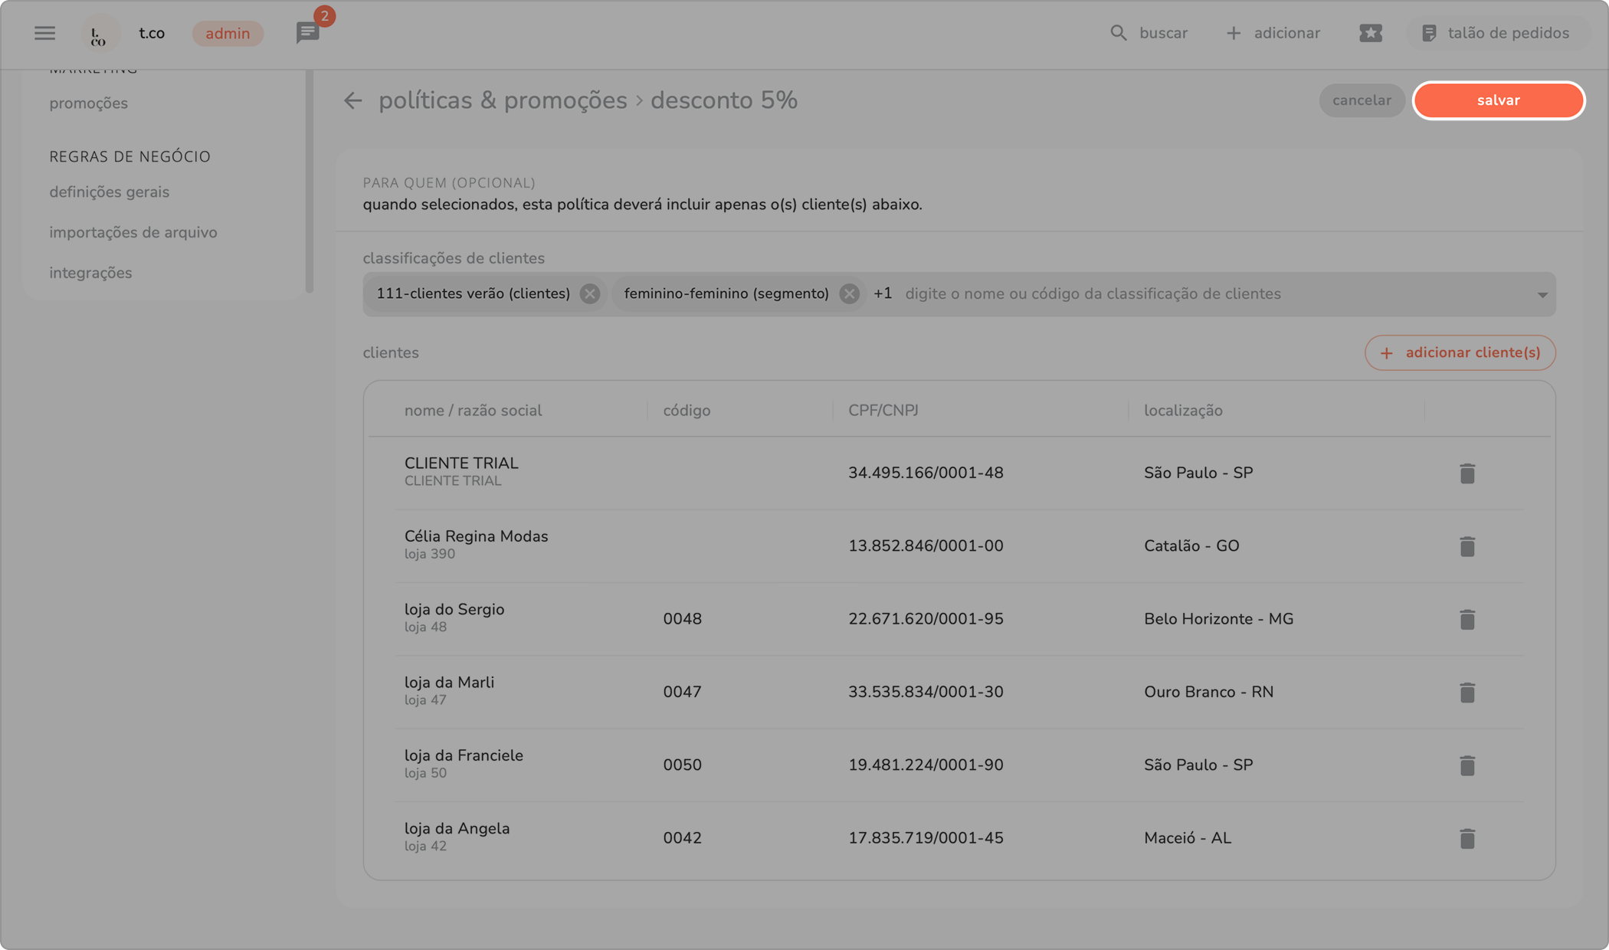Expand the classificações de clientes dropdown

(1542, 295)
